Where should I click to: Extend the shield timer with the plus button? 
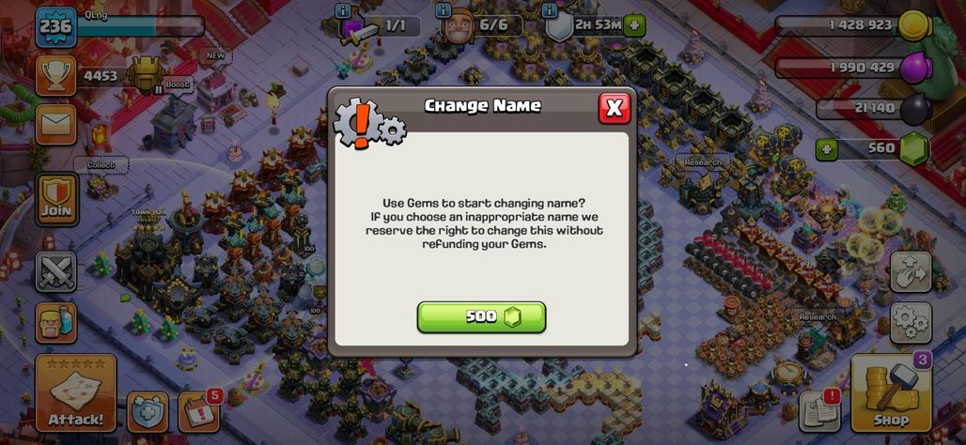tap(634, 26)
